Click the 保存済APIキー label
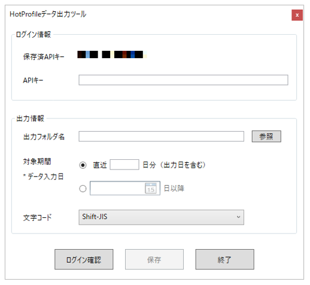The image size is (310, 285). click(x=44, y=57)
